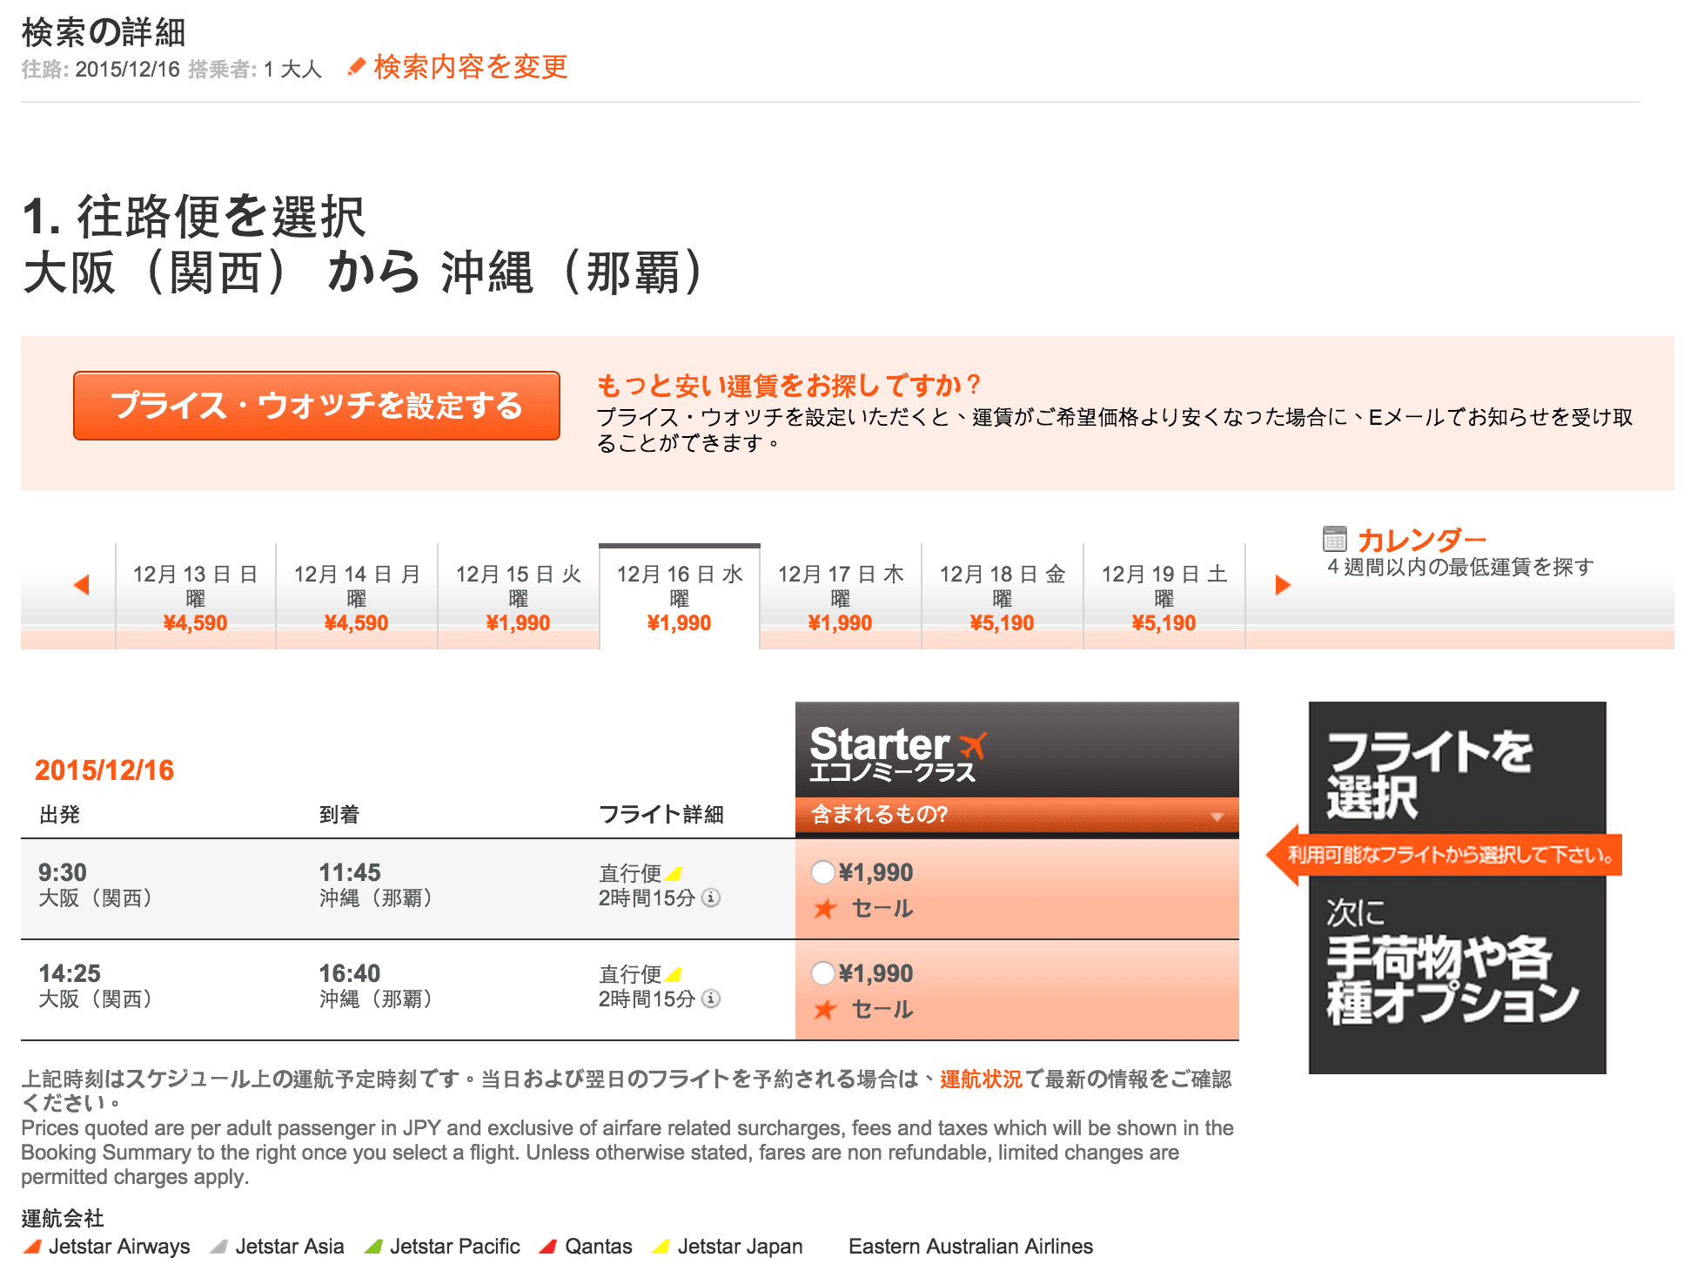The image size is (1697, 1271).
Task: Click the Qantas legend icon
Action: click(x=548, y=1247)
